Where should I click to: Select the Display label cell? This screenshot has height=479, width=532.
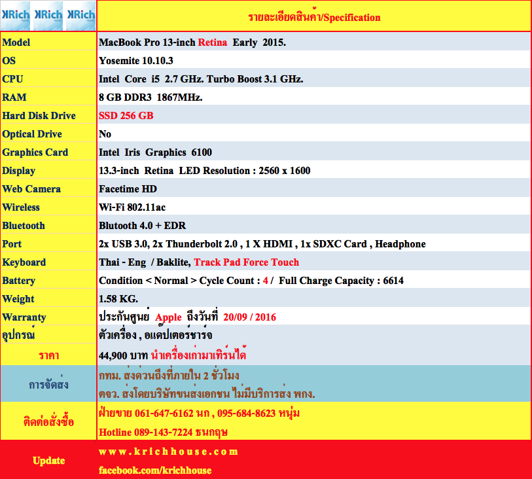(48, 171)
